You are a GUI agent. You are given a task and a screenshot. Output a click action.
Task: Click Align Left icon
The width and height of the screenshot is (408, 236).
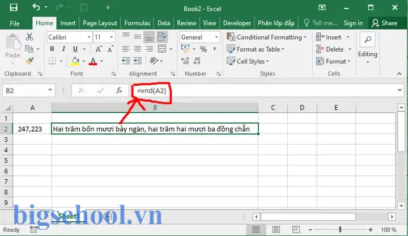(x=126, y=49)
